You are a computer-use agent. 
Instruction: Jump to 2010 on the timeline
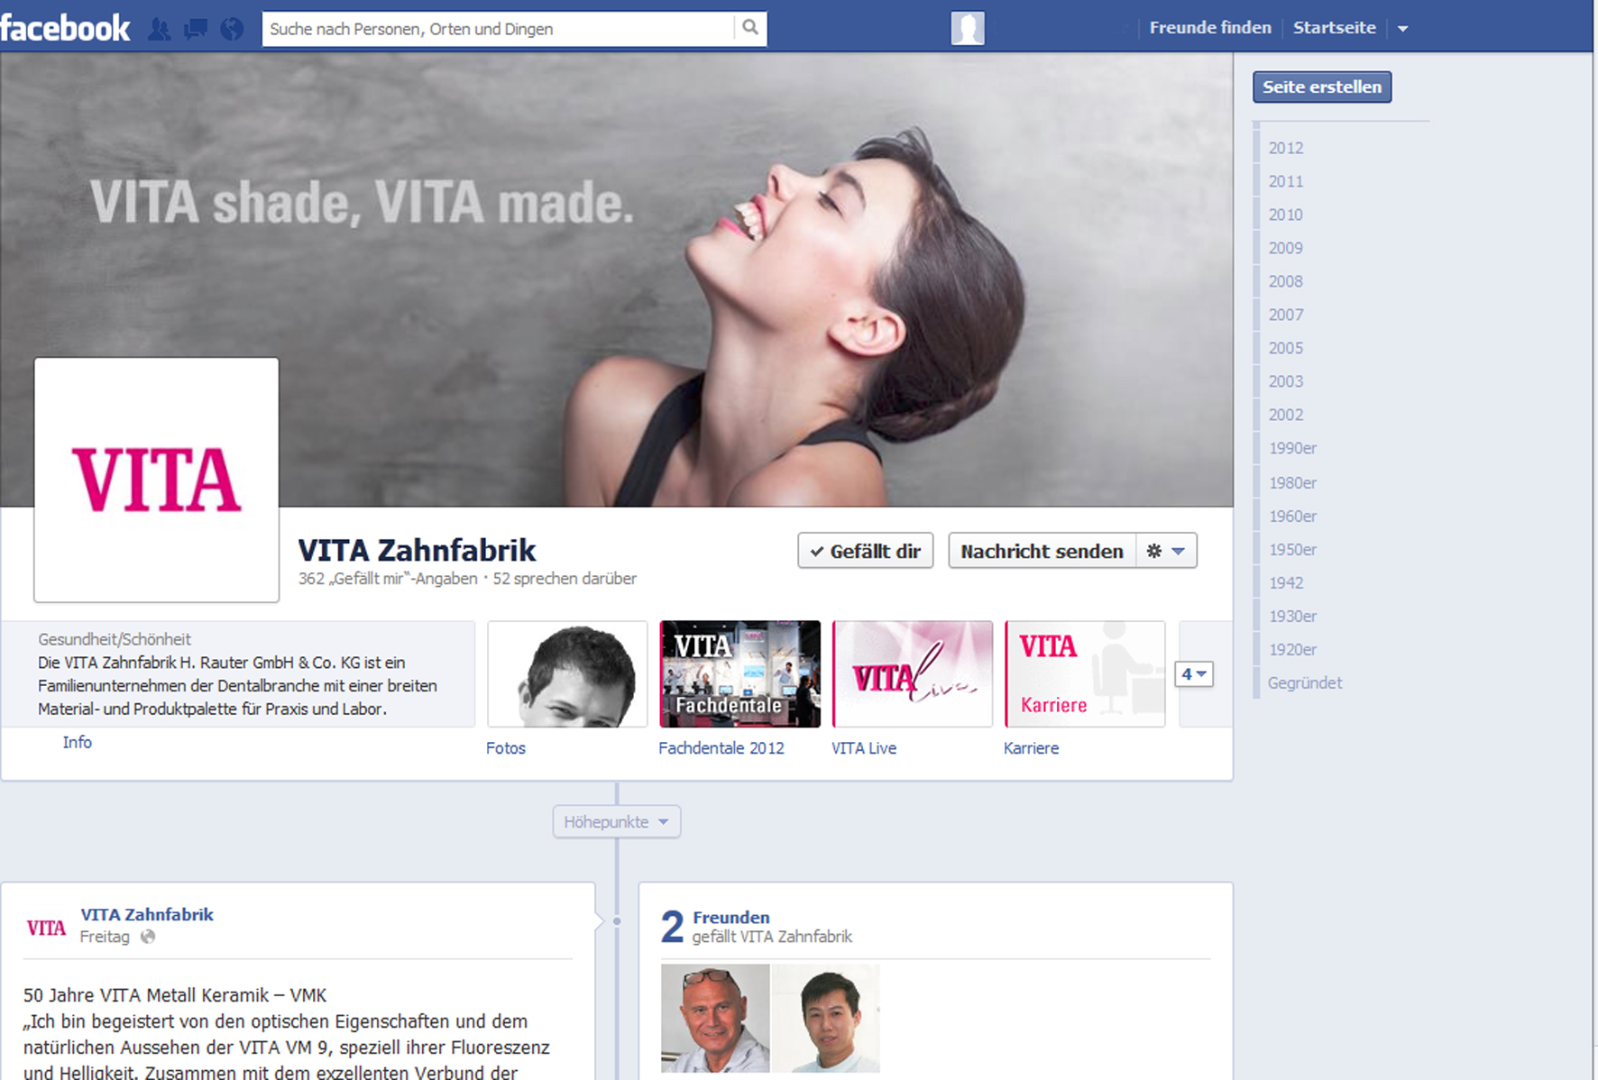tap(1286, 215)
